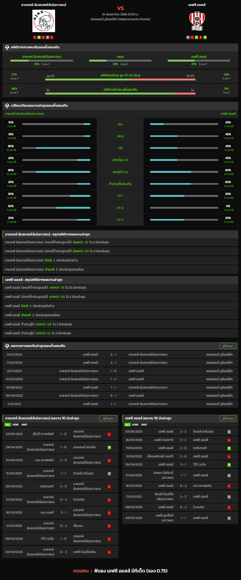The width and height of the screenshot is (241, 580).
Task: Click the HT X comparison row label
Action: pos(120,208)
